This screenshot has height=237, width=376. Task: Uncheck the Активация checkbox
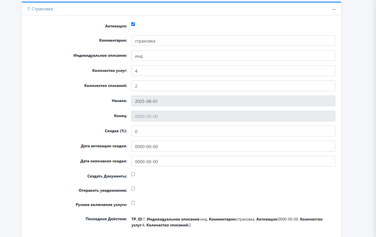pos(133,24)
